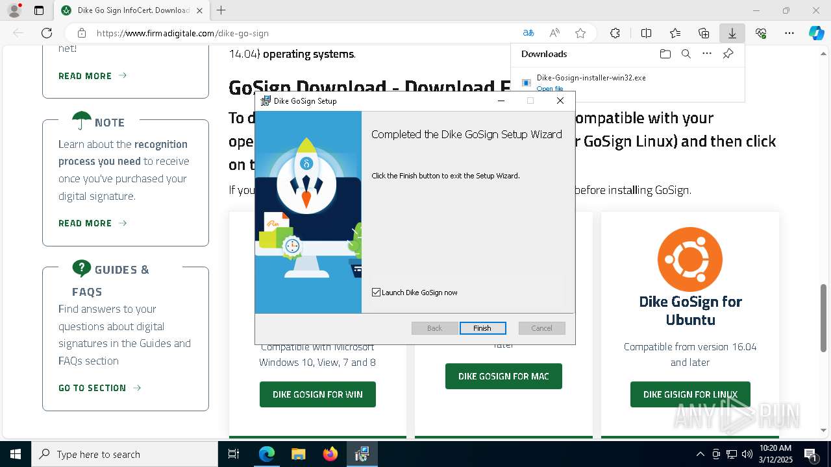Open the Windows Start menu

[x=16, y=454]
